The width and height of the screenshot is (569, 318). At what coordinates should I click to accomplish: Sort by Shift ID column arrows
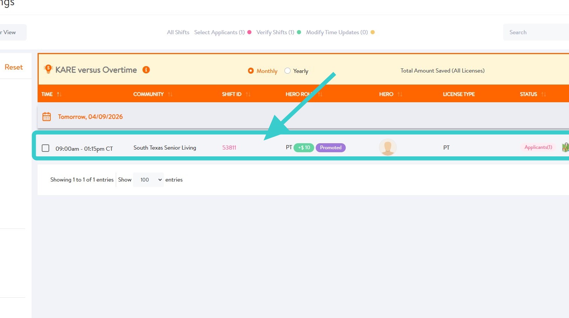(x=248, y=94)
